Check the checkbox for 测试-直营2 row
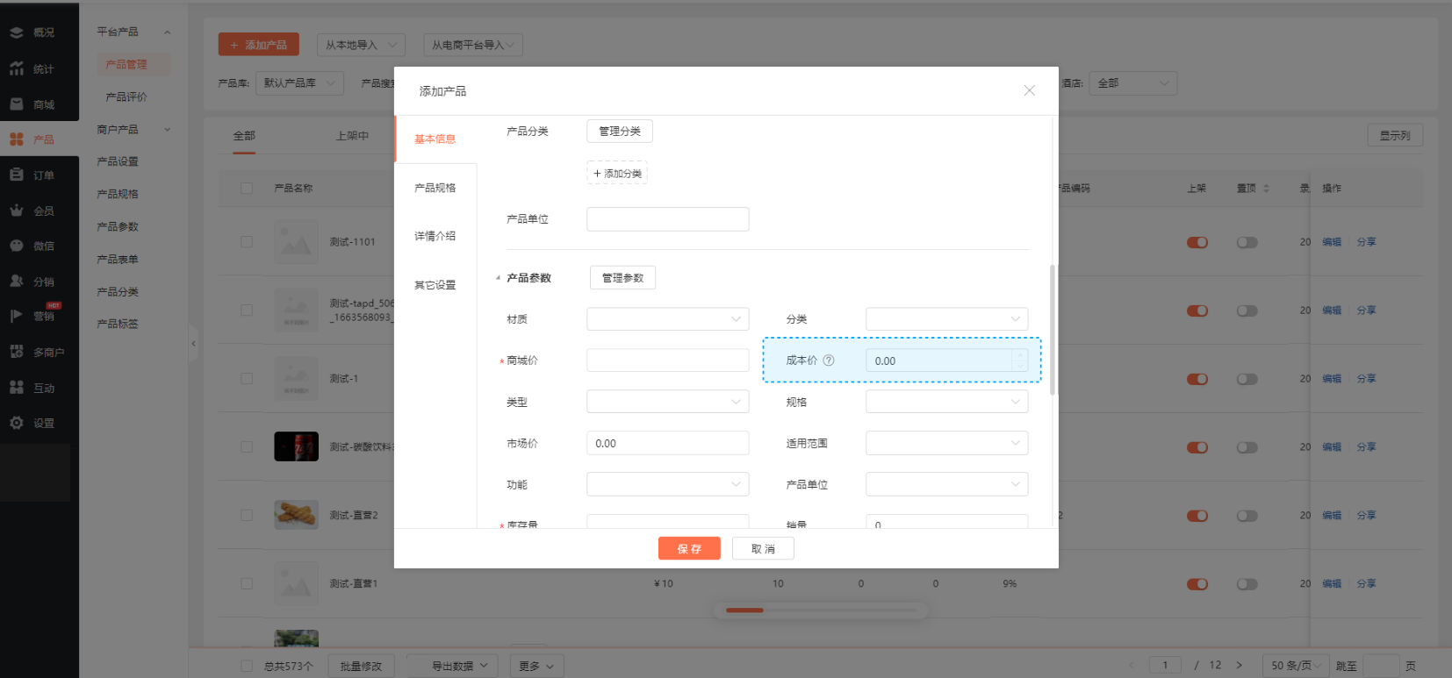 point(247,516)
